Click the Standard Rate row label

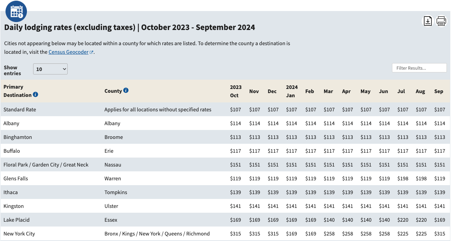20,110
